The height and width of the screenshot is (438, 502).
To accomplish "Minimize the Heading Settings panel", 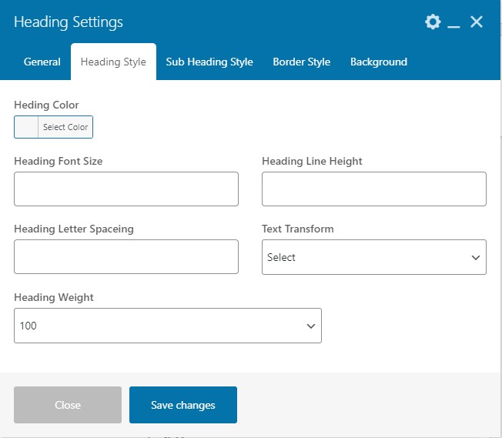I will (454, 23).
